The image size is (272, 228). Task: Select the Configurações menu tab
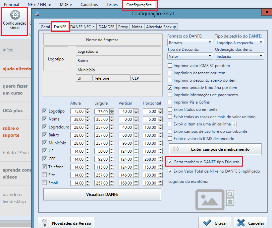click(139, 5)
